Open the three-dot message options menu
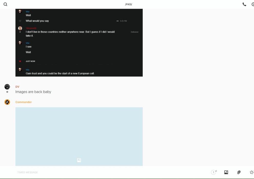This screenshot has width=254, height=179. pyautogui.click(x=118, y=21)
